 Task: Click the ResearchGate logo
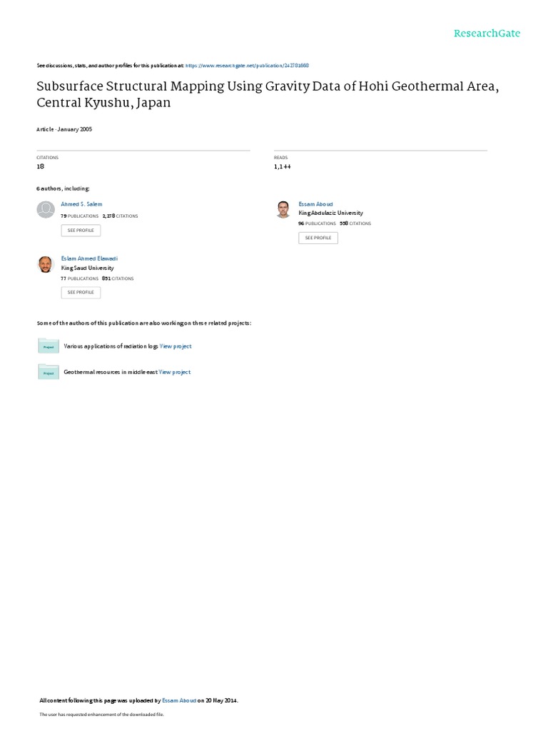[x=488, y=34]
